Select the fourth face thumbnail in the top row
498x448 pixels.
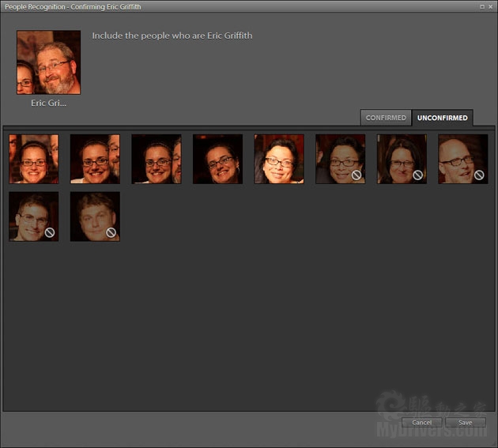217,159
